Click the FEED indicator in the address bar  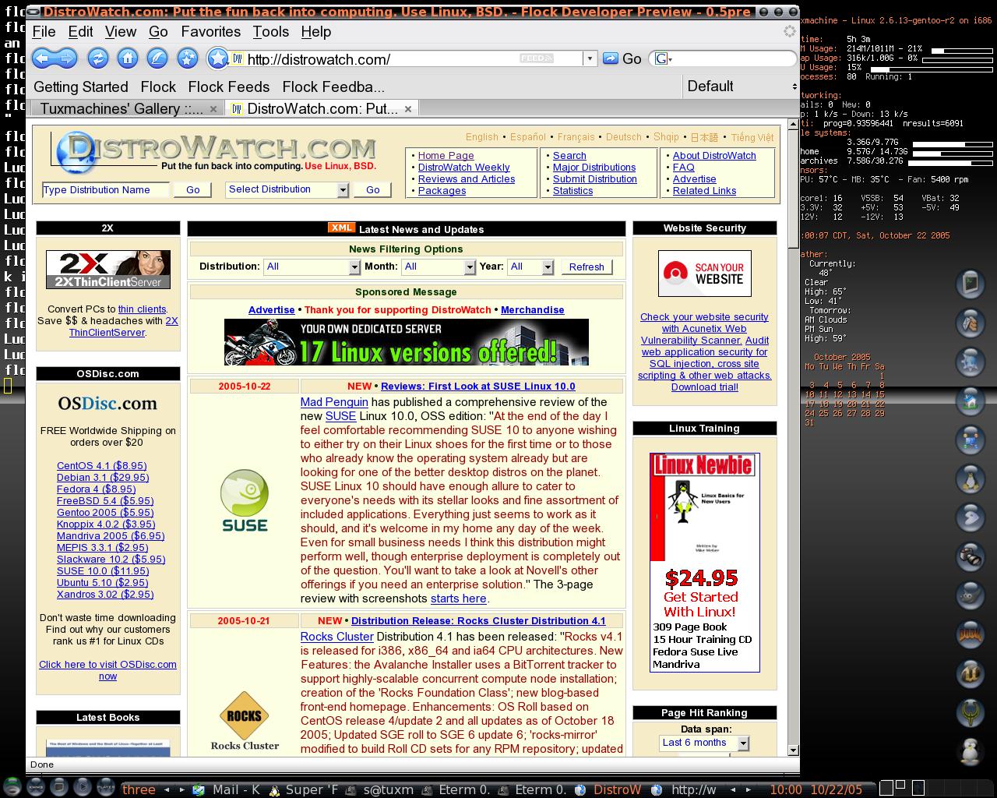click(536, 58)
